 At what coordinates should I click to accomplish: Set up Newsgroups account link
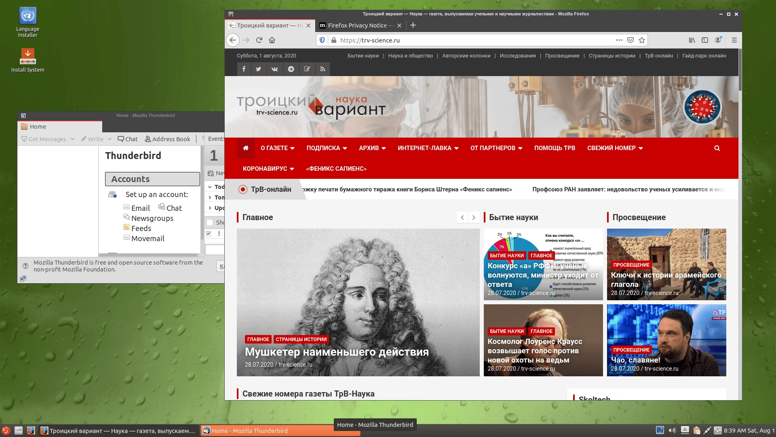click(148, 218)
